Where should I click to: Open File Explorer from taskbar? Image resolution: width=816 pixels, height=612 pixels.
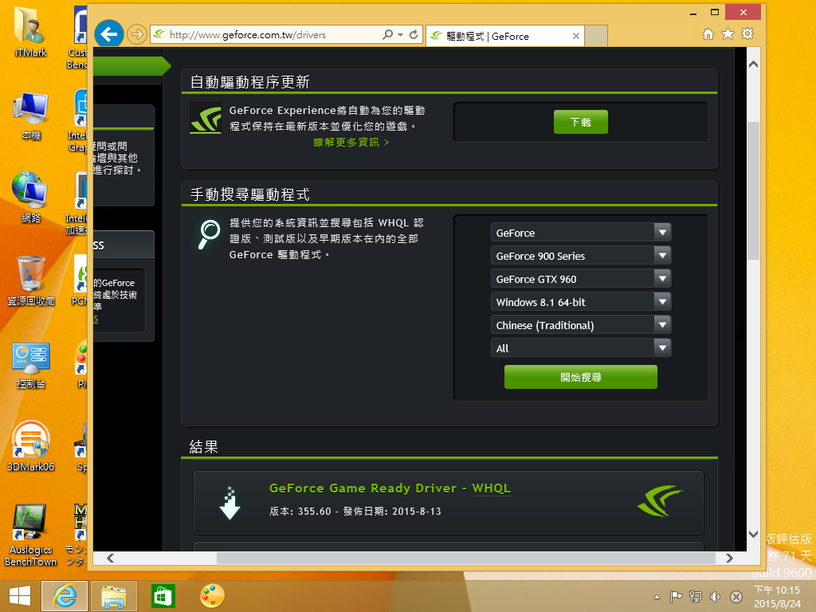[x=114, y=596]
